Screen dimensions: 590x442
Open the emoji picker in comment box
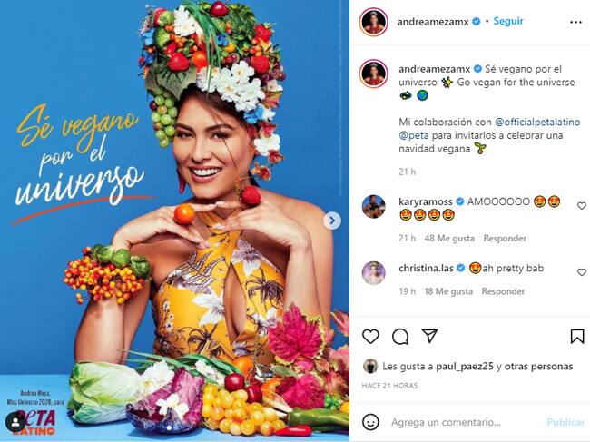(370, 422)
